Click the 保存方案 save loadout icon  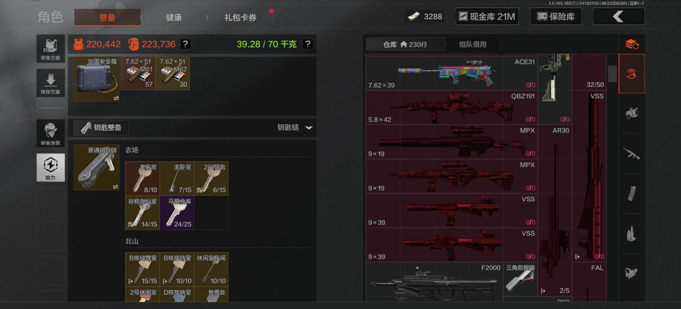tap(50, 83)
